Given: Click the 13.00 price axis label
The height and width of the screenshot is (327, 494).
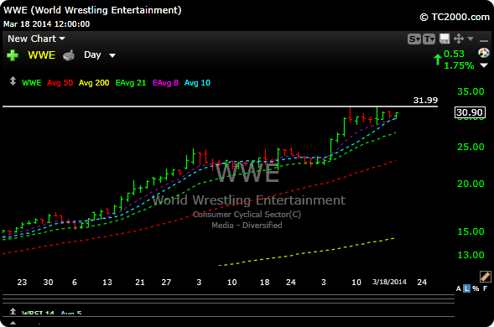Looking at the screenshot, I should coord(471,255).
